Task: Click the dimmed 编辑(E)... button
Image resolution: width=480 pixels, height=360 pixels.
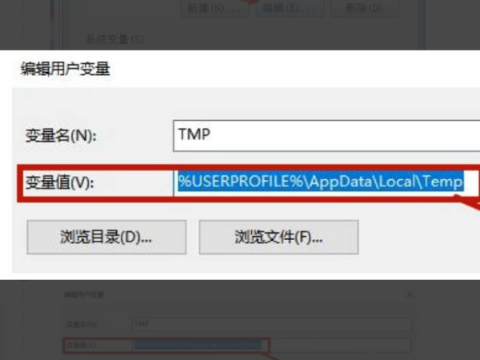Action: click(290, 8)
